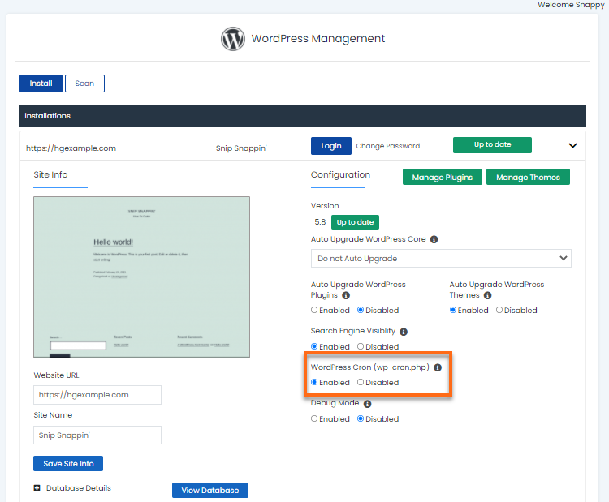This screenshot has width=609, height=502.
Task: Save Site Info
Action: [68, 464]
